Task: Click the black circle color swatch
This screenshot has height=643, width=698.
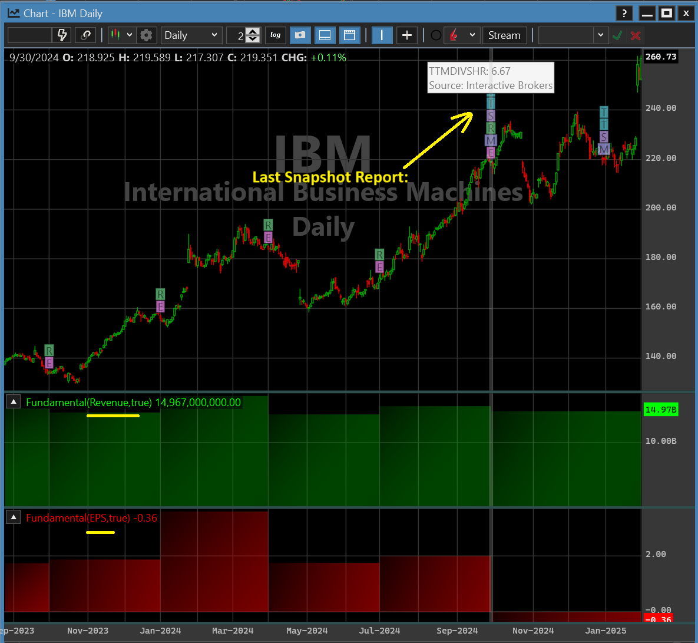Action: (436, 35)
